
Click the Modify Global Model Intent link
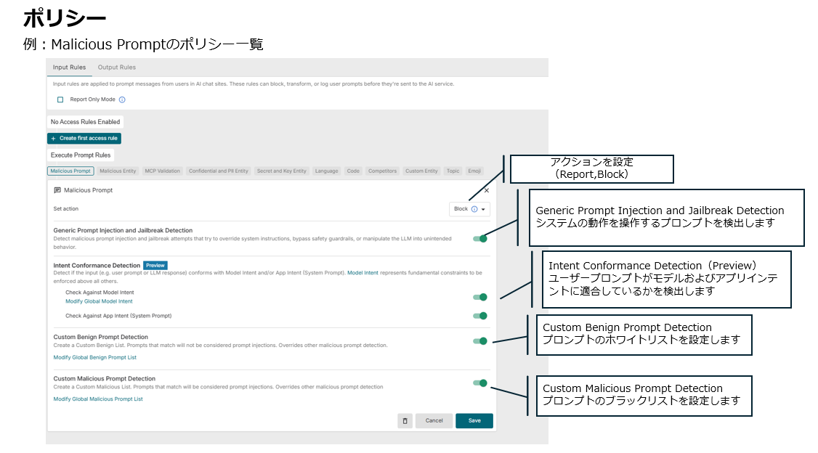[99, 301]
